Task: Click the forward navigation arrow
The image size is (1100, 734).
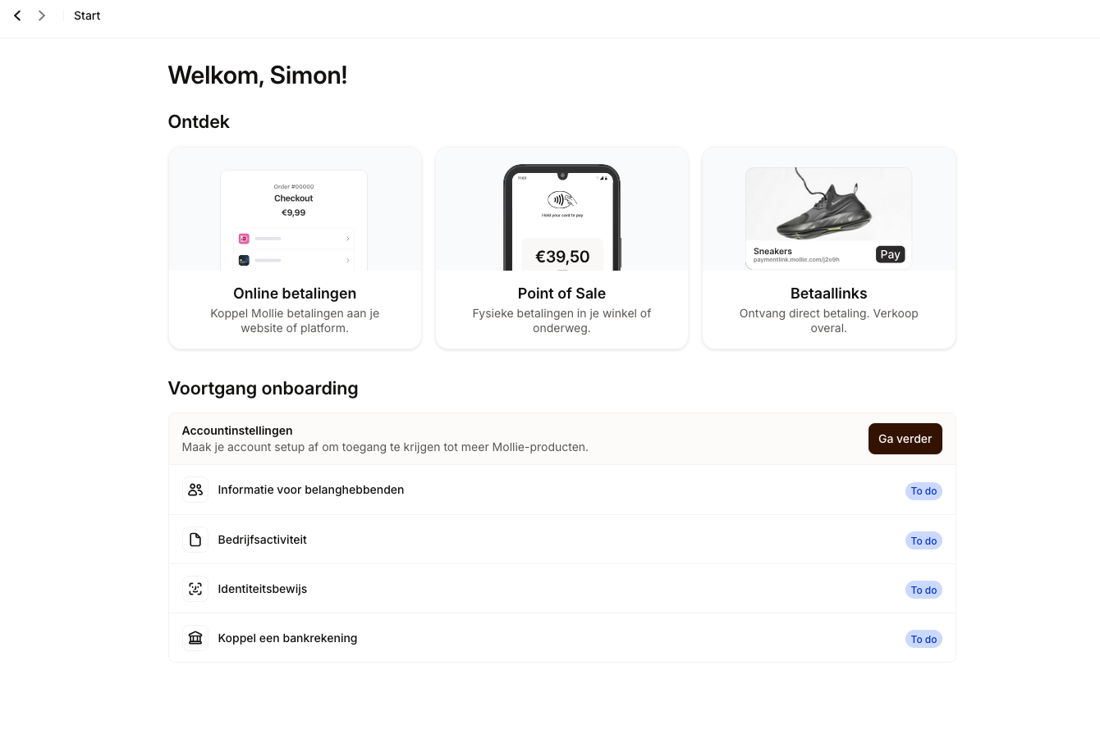Action: point(42,16)
